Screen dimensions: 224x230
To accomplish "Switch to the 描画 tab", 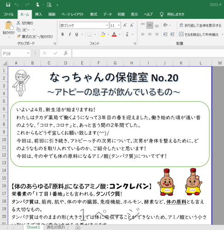I will (52, 14).
